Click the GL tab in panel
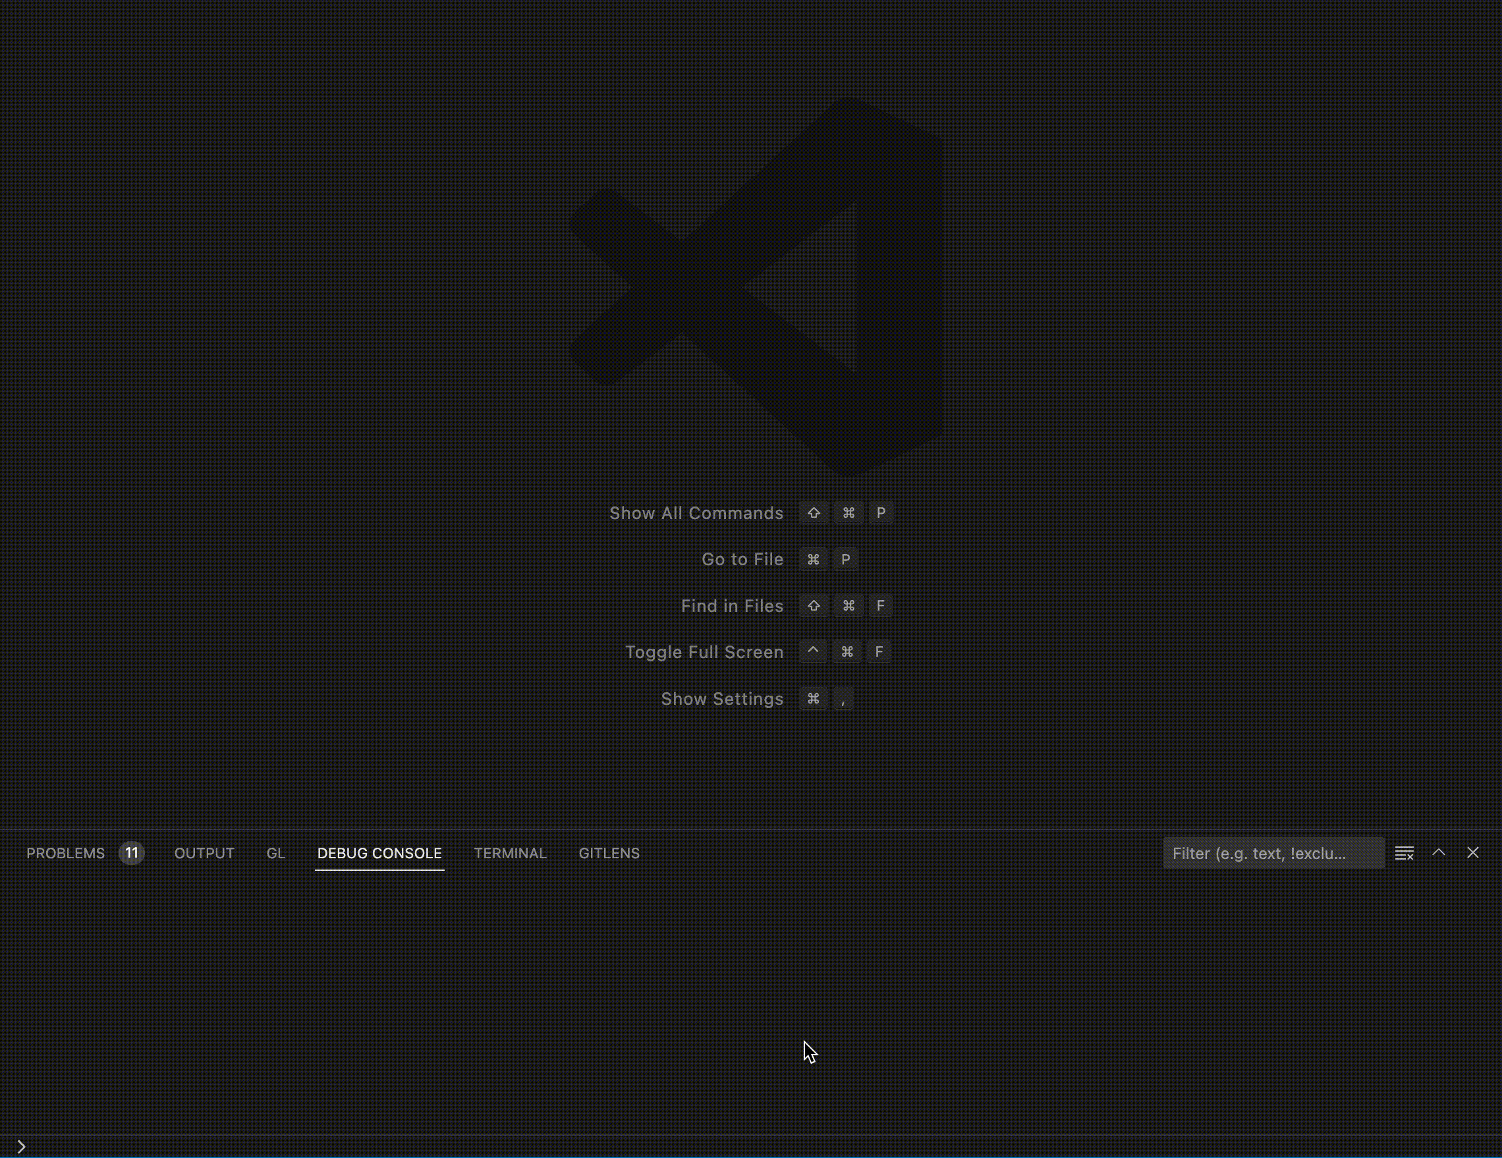This screenshot has height=1158, width=1502. coord(276,852)
